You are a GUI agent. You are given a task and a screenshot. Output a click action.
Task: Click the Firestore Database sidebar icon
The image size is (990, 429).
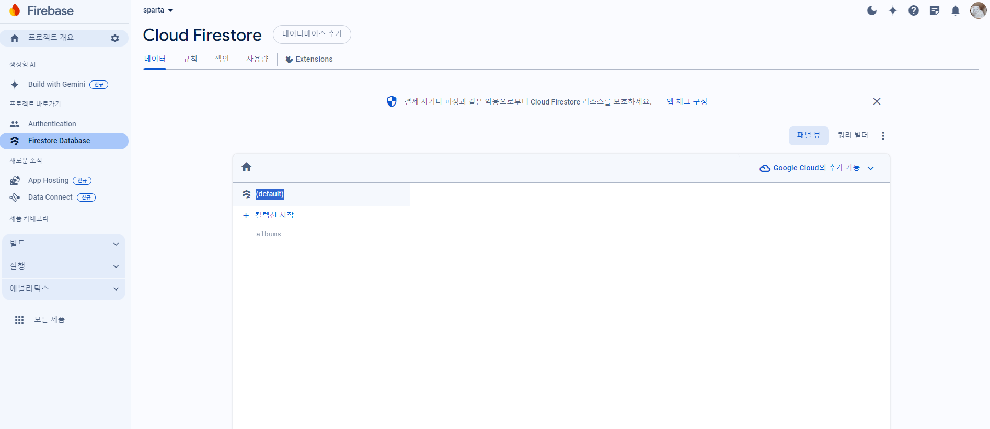click(15, 141)
